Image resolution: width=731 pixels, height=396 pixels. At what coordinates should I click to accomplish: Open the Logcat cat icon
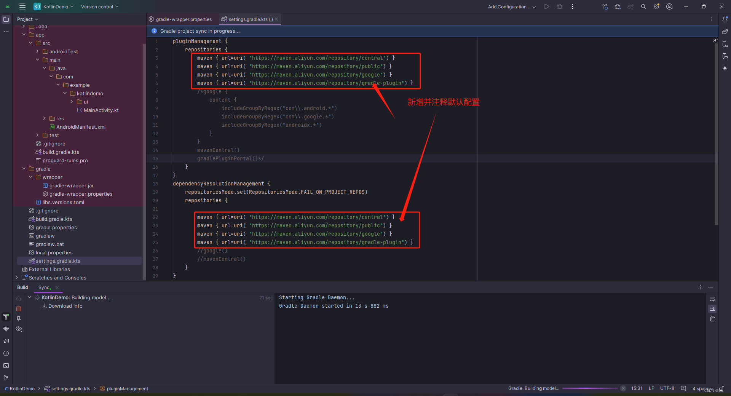[6, 341]
